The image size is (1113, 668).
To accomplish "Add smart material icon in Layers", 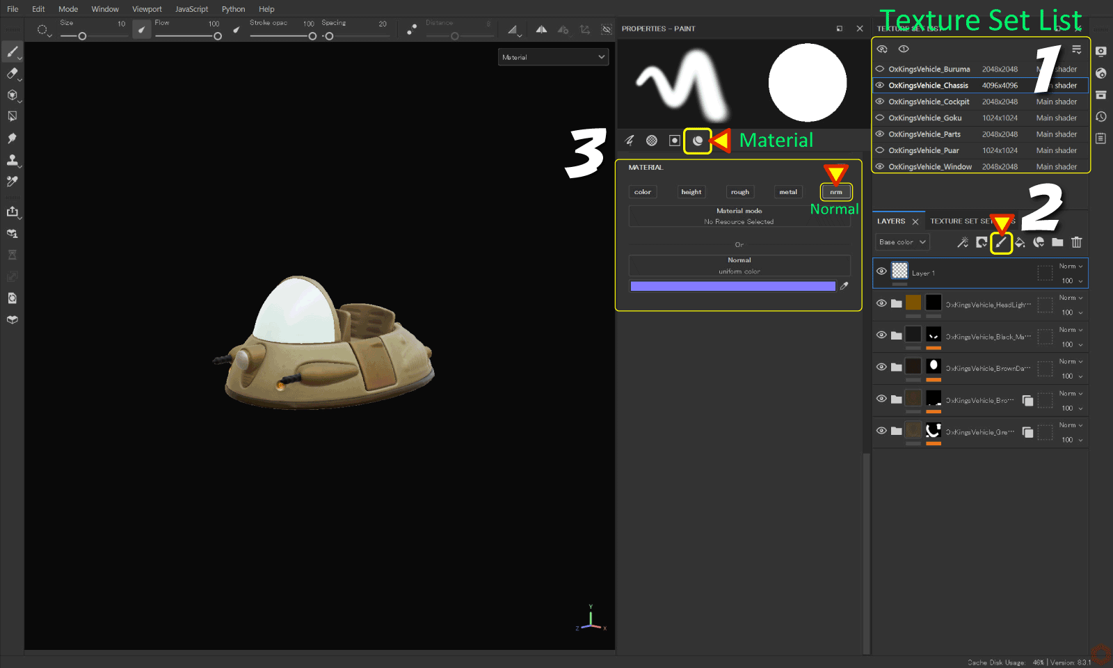I will [x=1039, y=242].
